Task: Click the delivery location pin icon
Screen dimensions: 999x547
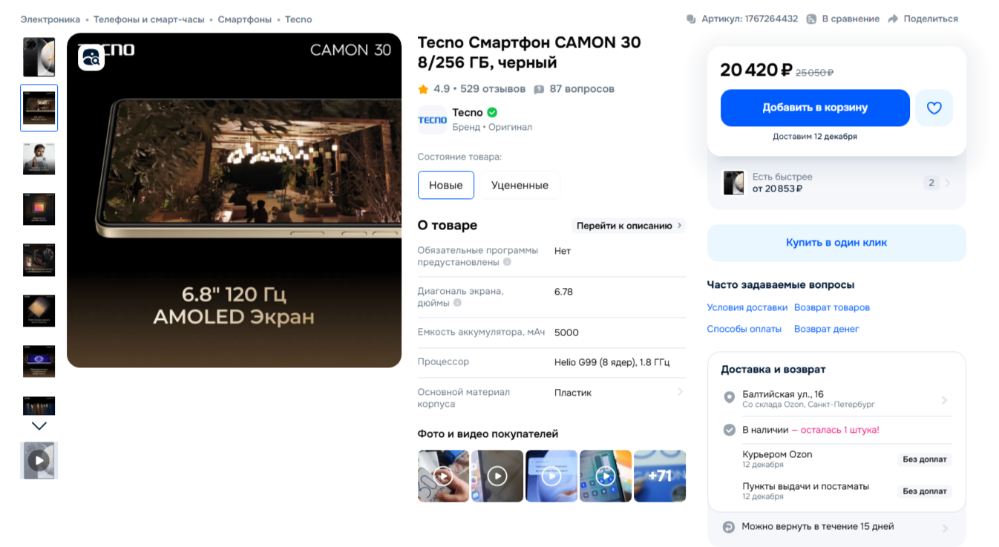Action: (729, 398)
